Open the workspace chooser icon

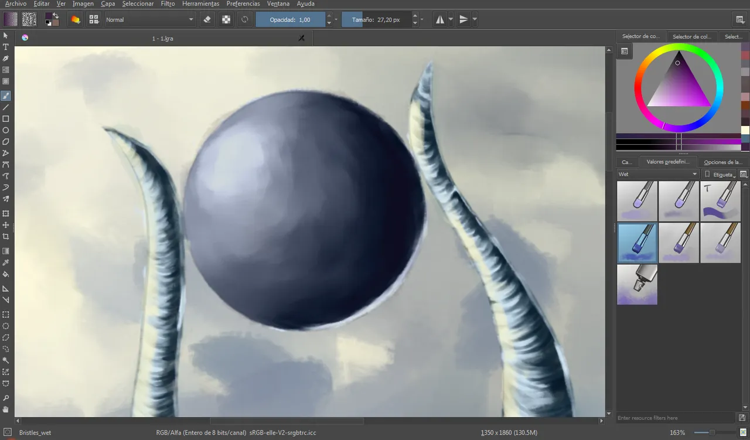pos(740,19)
